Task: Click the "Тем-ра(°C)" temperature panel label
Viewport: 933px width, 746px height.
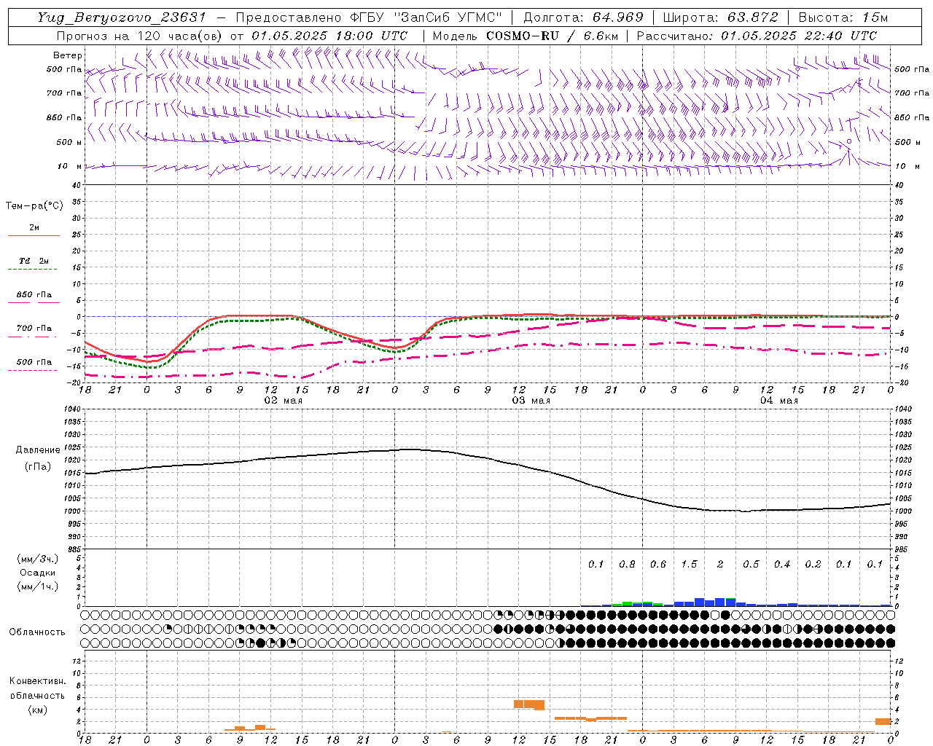Action: coord(34,206)
